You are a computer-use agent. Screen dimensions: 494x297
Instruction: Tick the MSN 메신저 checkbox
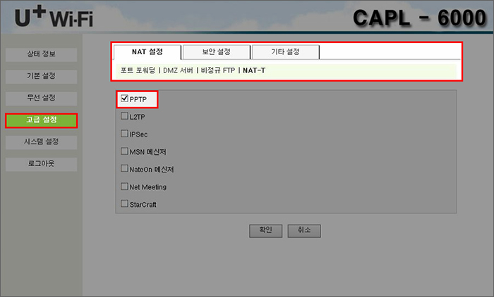pos(125,151)
